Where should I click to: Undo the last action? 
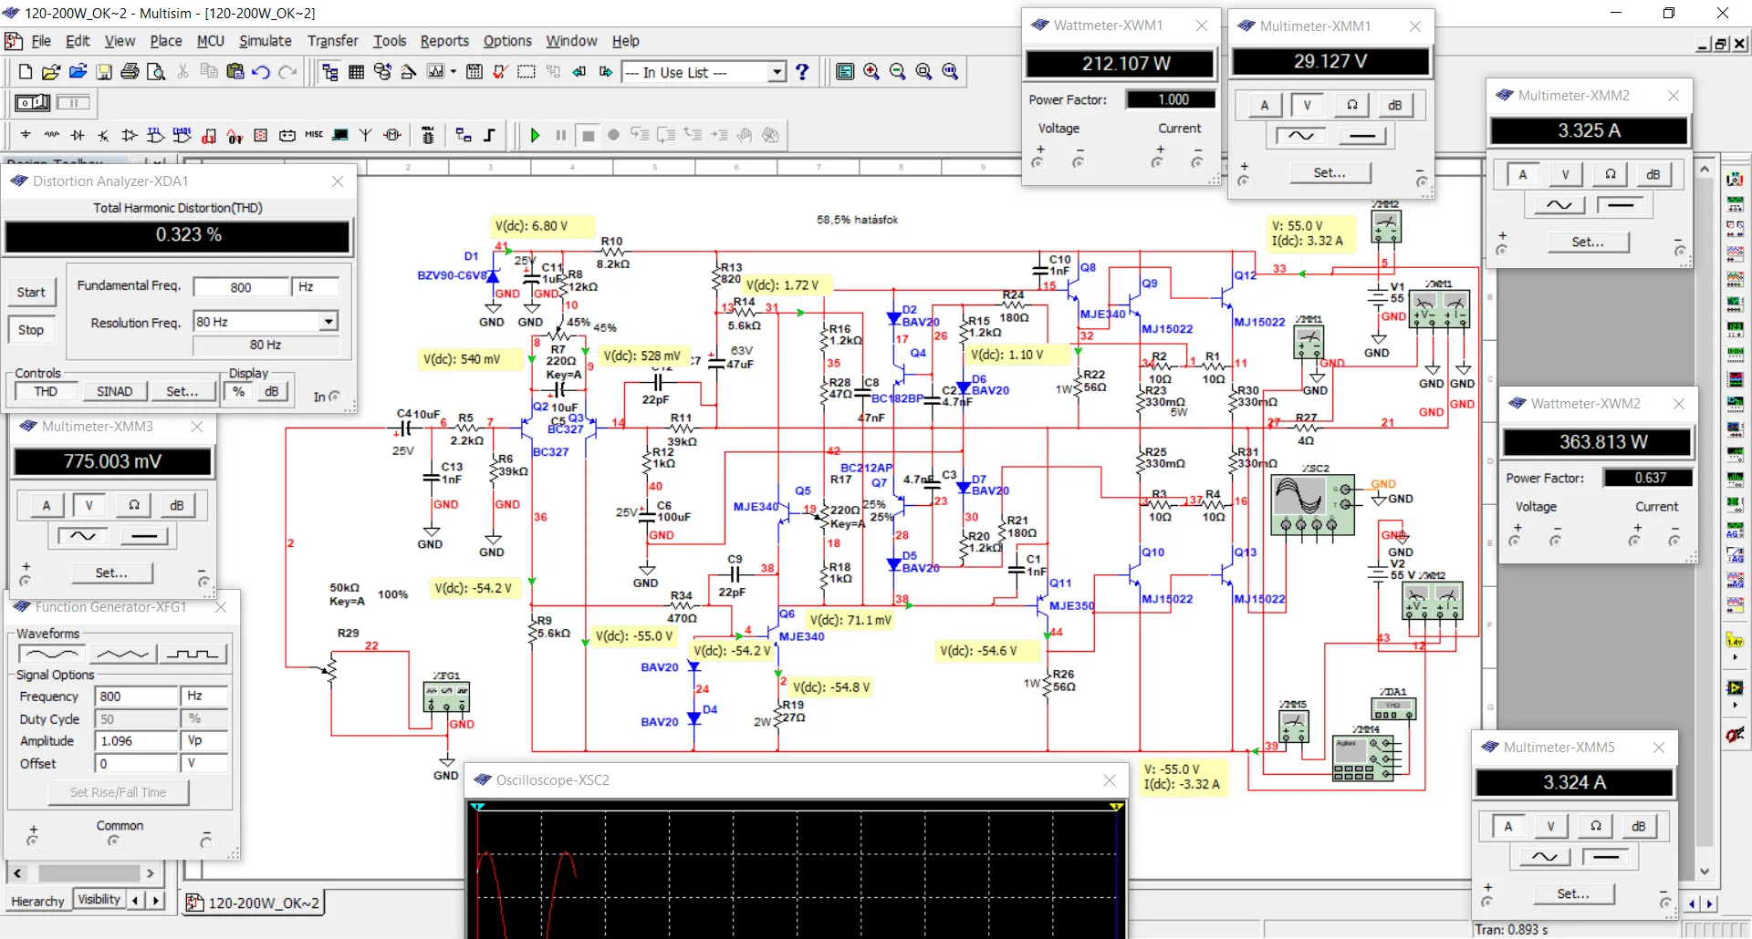click(261, 72)
